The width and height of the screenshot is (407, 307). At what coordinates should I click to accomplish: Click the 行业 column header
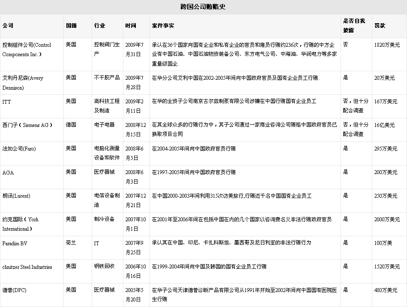point(99,26)
